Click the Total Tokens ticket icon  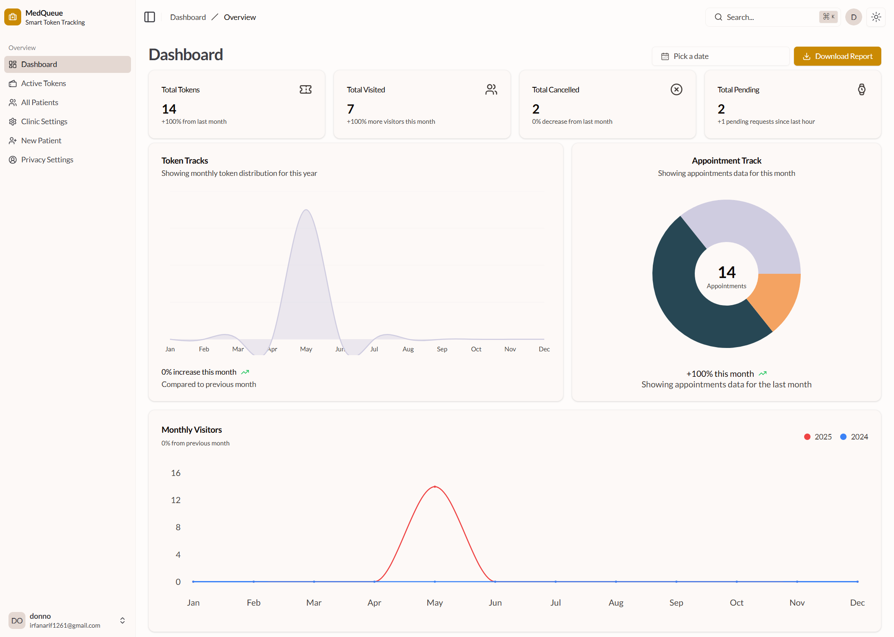click(305, 89)
